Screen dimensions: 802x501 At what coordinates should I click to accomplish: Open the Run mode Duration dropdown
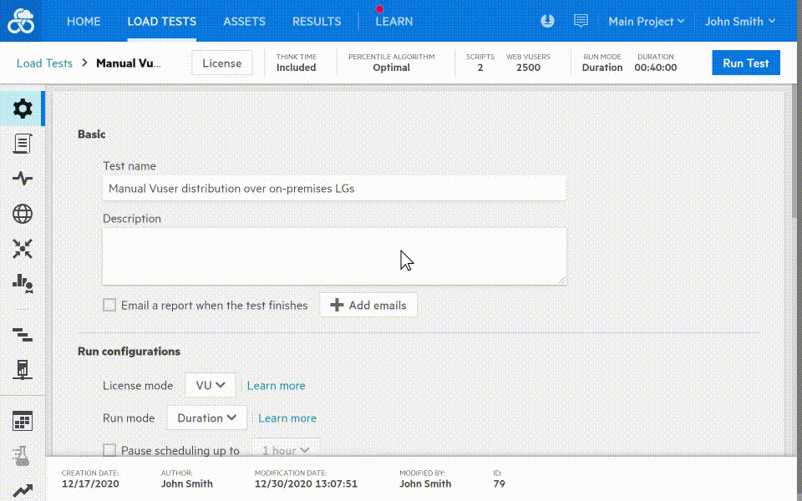206,417
